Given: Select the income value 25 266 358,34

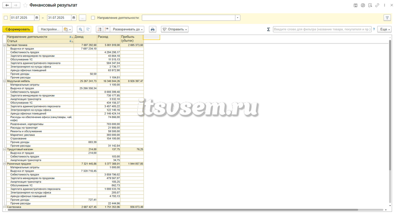Looking at the screenshot, I should coord(85,88).
